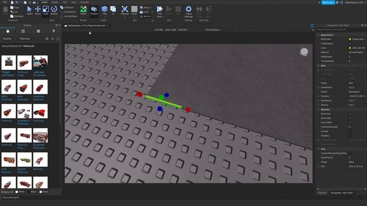This screenshot has height=206, width=367.
Task: Click the Color property swatch
Action: pyautogui.click(x=350, y=48)
